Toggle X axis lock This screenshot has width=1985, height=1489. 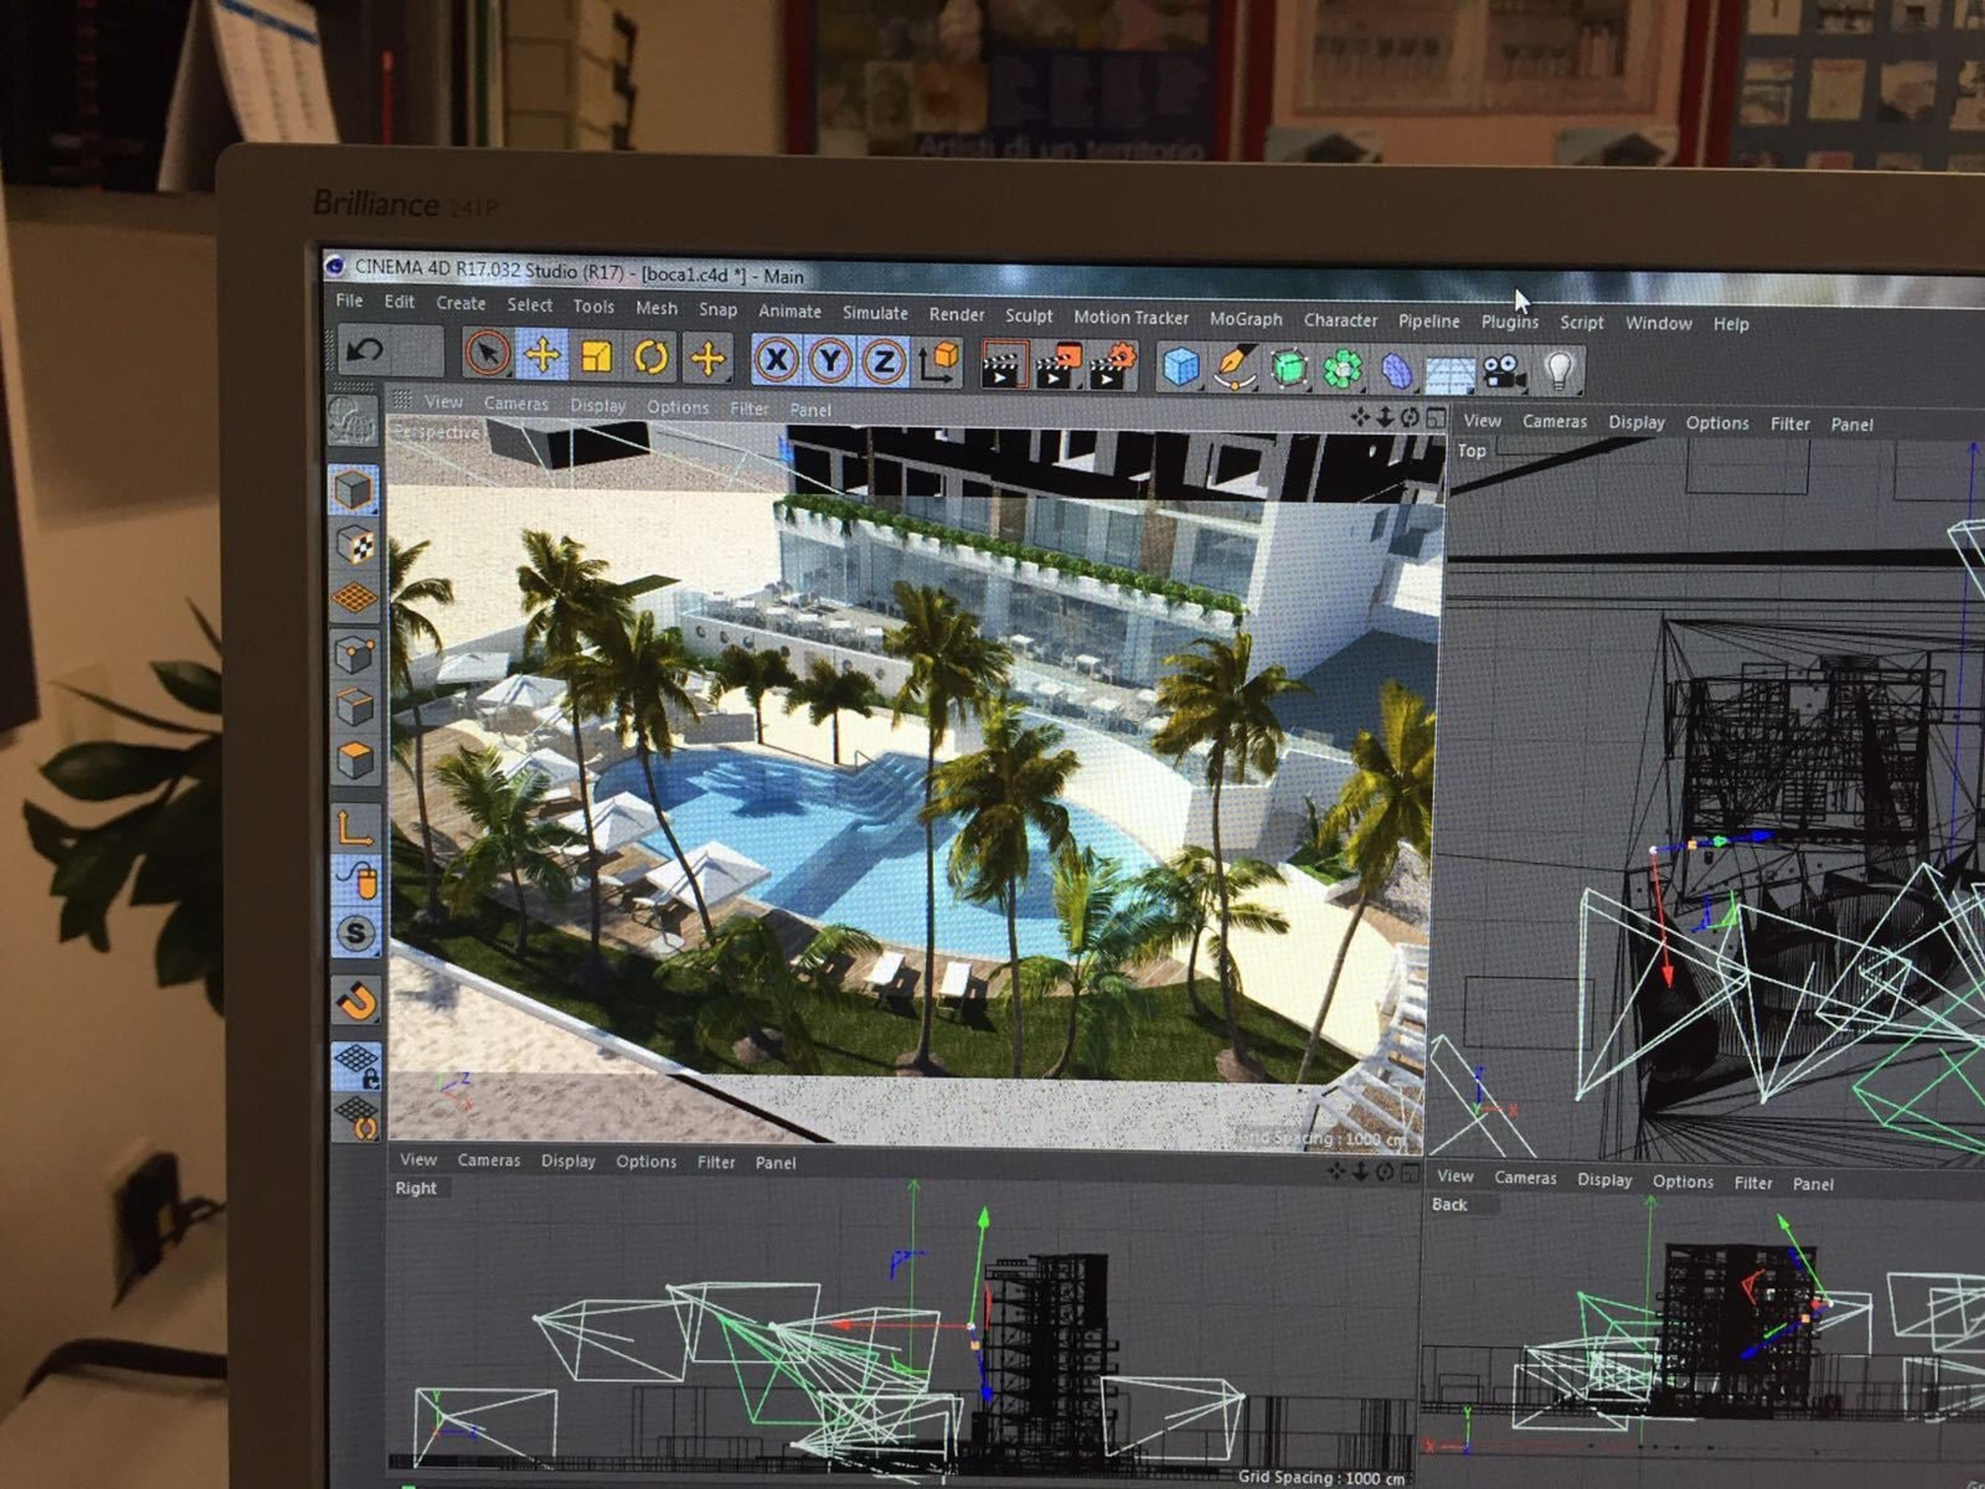pos(777,360)
